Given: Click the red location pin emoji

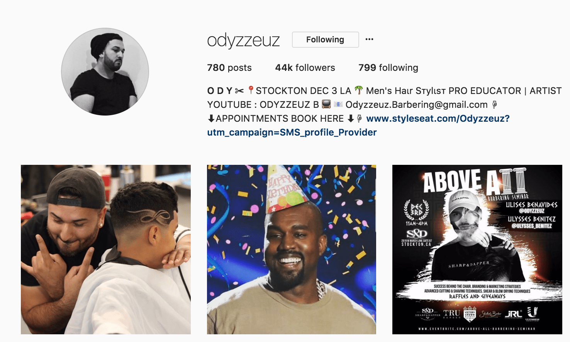Looking at the screenshot, I should click(251, 90).
